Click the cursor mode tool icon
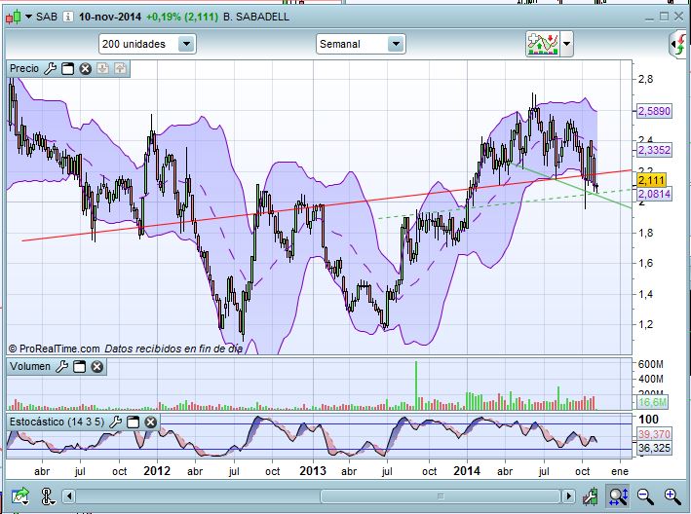 [x=47, y=496]
